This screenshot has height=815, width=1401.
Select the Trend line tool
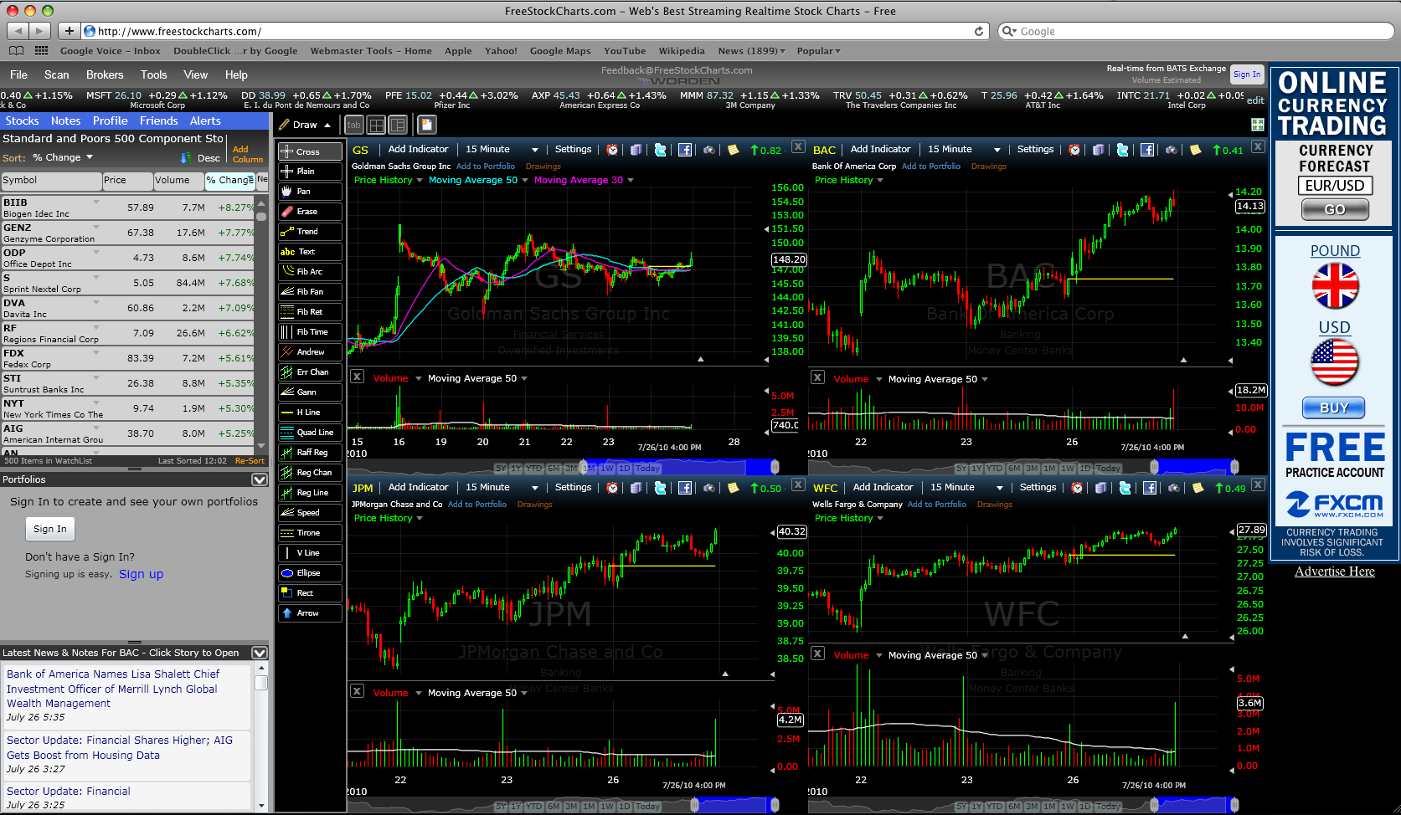click(x=310, y=232)
